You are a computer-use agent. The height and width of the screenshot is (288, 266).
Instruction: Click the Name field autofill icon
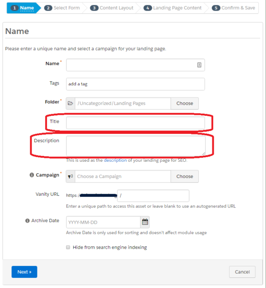coord(199,65)
